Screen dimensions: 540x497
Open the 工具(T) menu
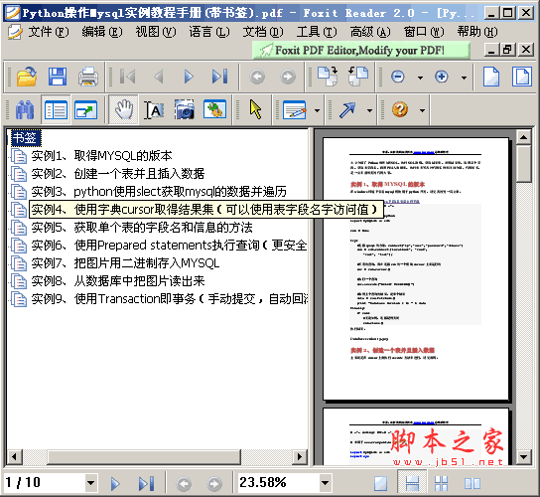317,32
